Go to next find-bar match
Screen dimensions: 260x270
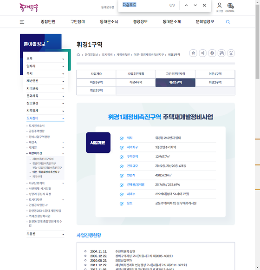[x=195, y=5]
